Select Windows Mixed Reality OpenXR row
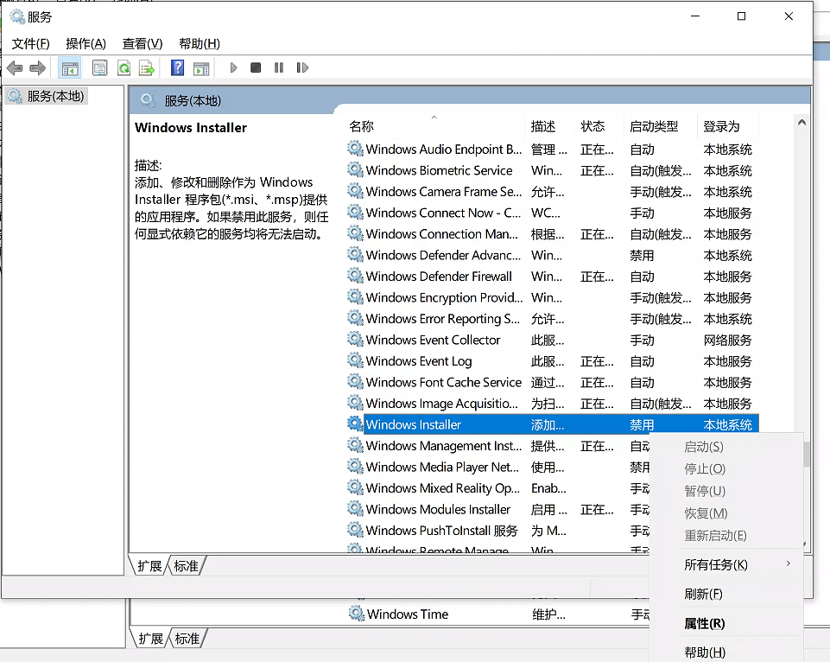Screen dimensions: 830x662 pos(497,488)
